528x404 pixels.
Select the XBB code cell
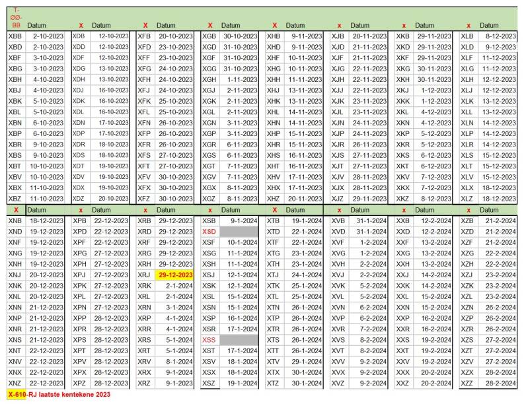(15, 36)
